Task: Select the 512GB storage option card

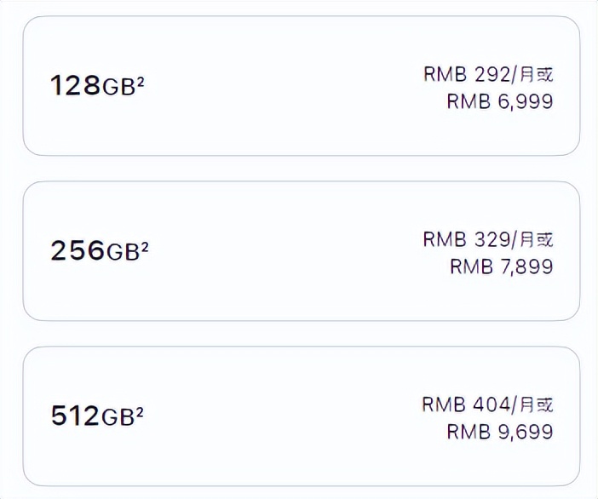Action: click(x=301, y=416)
